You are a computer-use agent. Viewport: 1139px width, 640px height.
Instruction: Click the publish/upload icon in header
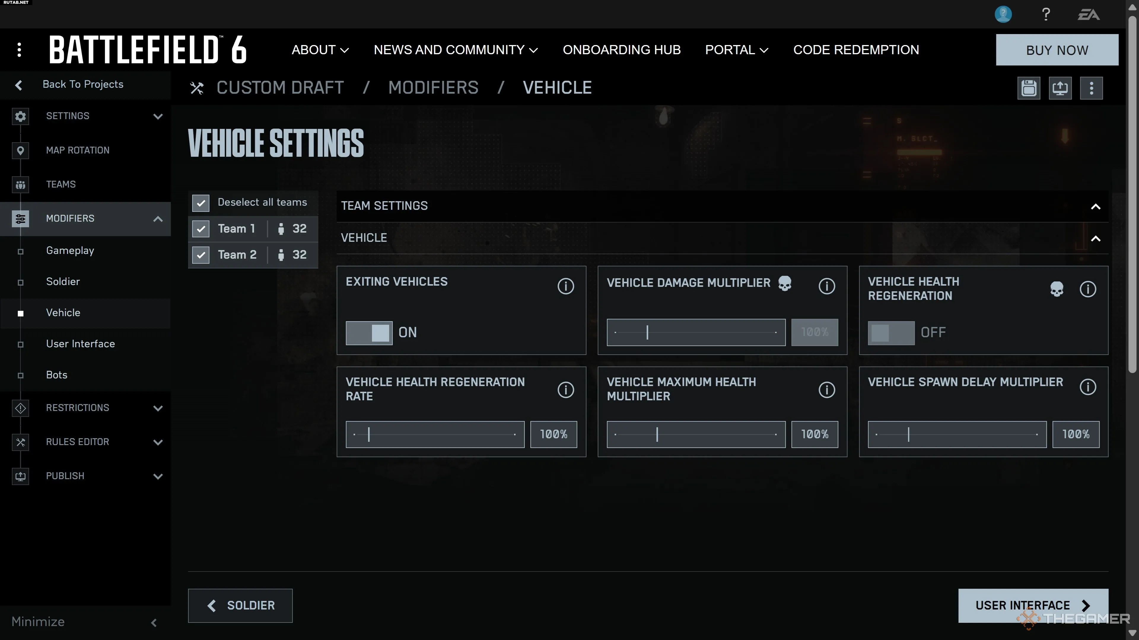coord(1060,88)
